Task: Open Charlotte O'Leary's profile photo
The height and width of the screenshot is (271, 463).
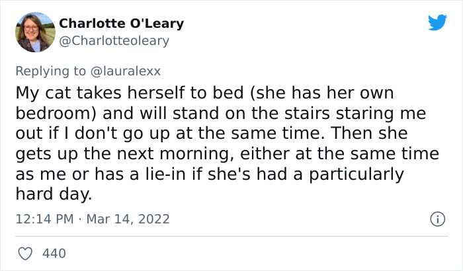Action: click(34, 32)
